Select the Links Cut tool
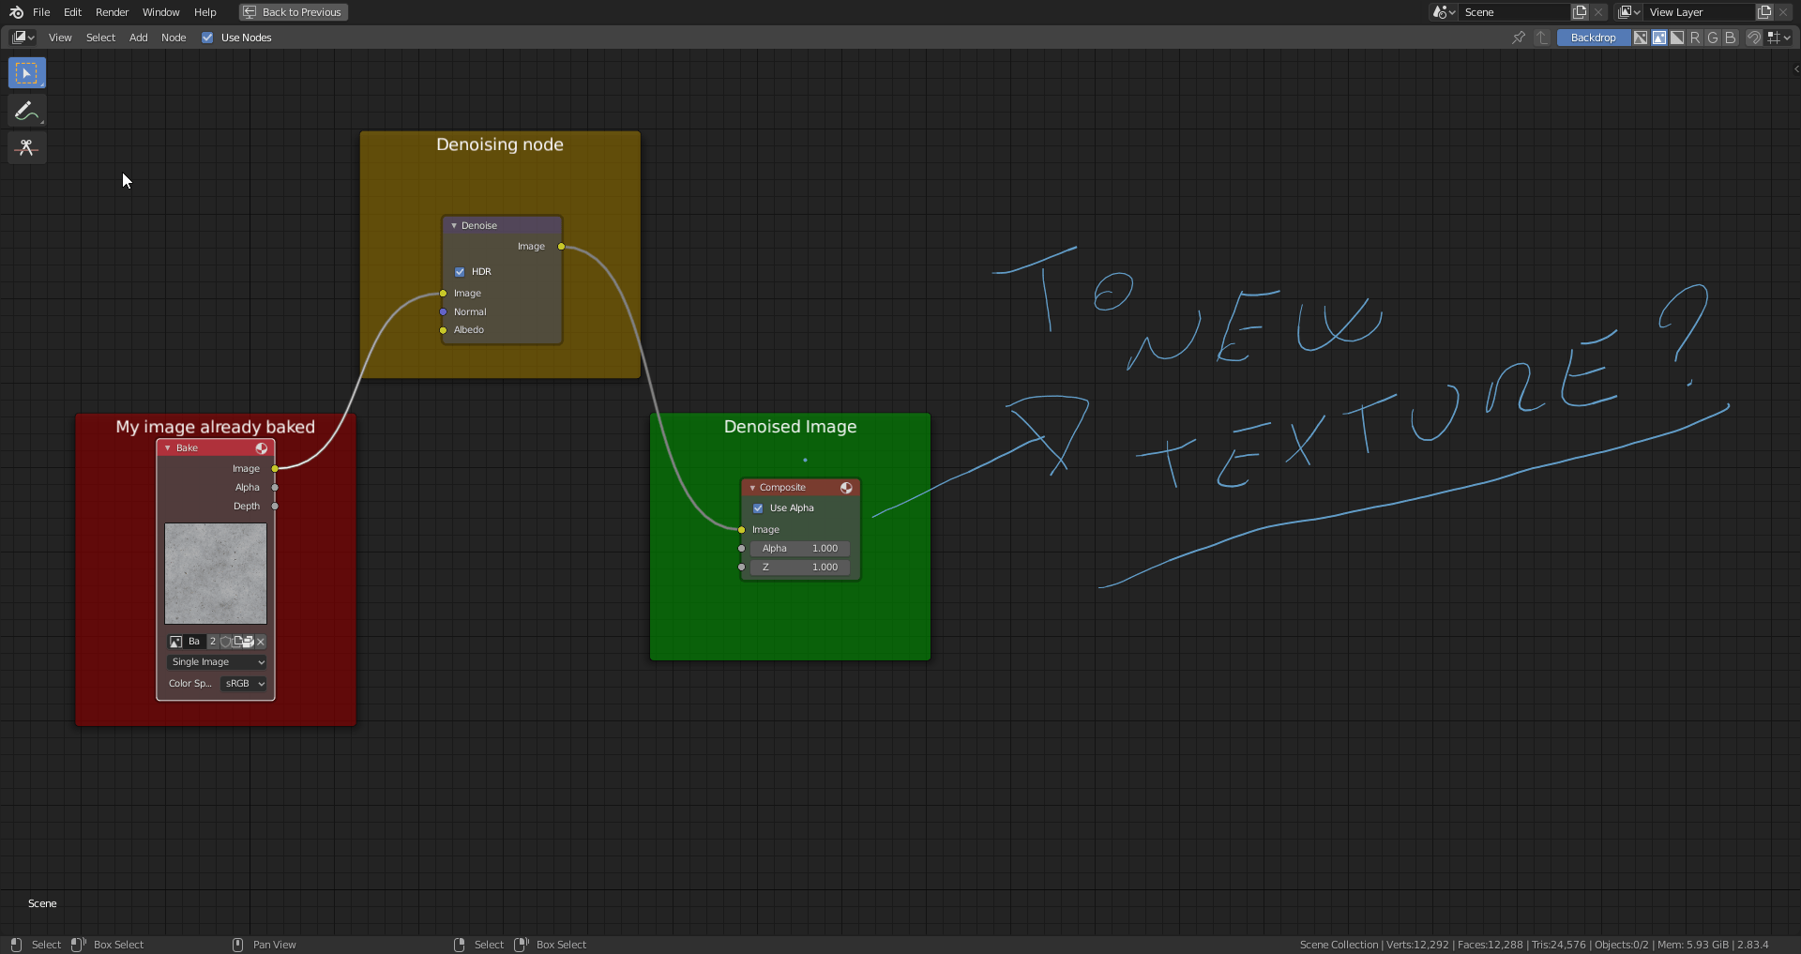Viewport: 1801px width, 954px height. (x=26, y=147)
